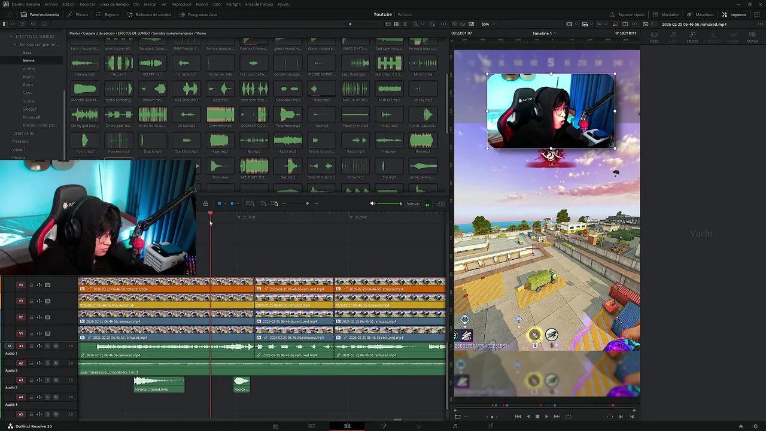Switch to inspector Archivo tab
This screenshot has width=766, height=431.
point(752,37)
